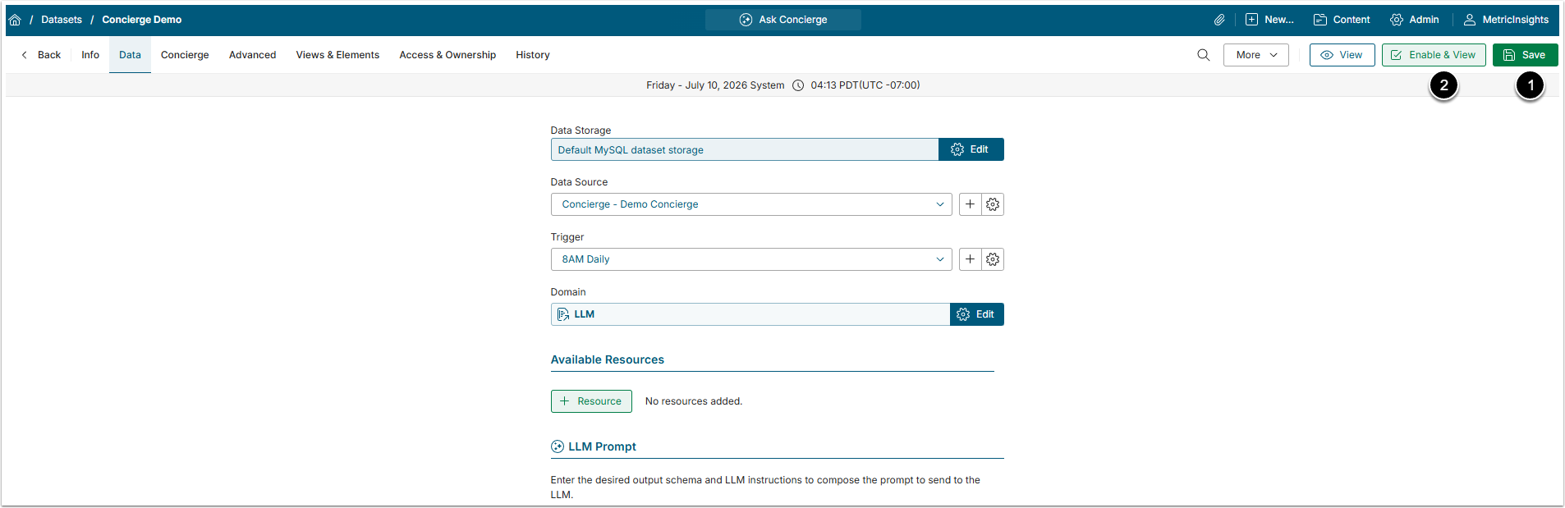Viewport: 1565px width, 508px height.
Task: Click the Ask Concierge button
Action: 782,20
